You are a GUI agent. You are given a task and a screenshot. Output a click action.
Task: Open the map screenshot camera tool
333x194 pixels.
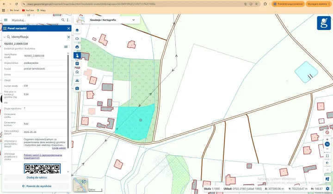(x=77, y=88)
